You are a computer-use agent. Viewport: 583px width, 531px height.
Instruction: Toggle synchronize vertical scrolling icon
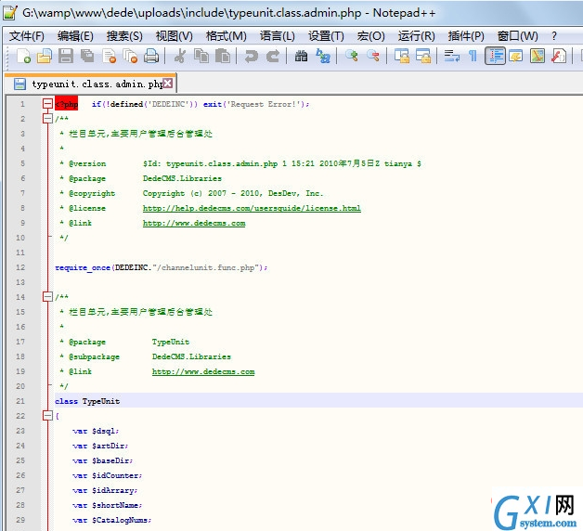click(402, 56)
